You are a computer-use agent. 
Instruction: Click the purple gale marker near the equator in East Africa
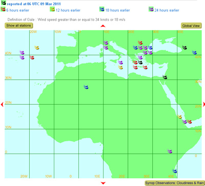[x=170, y=151]
